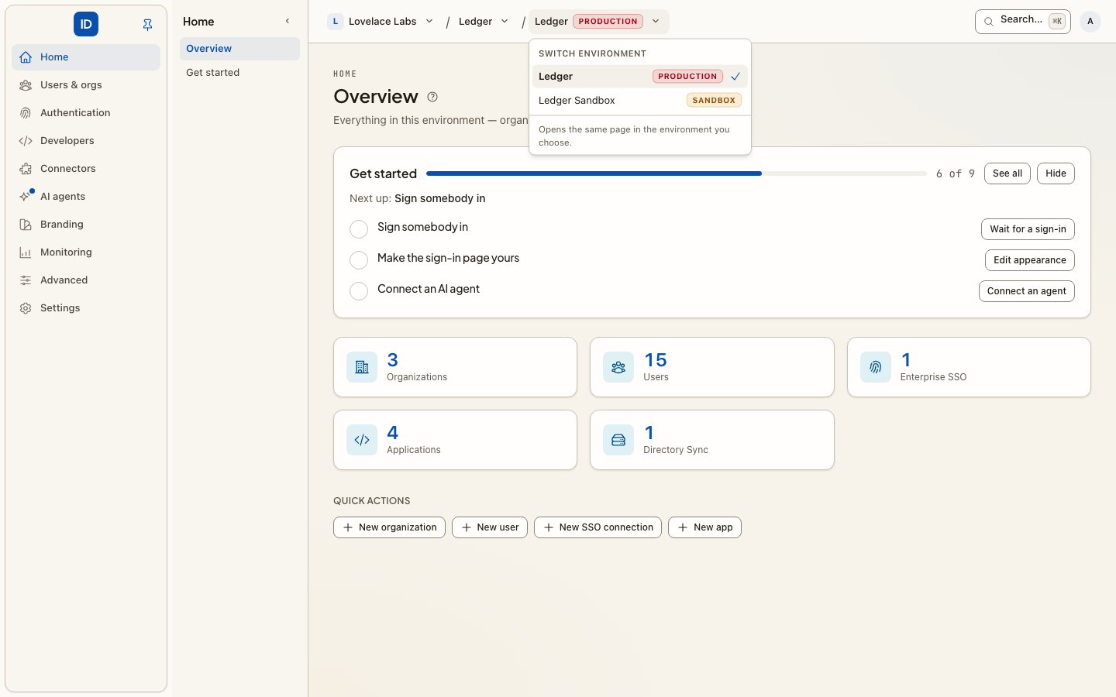Click the New app quick action

point(704,527)
